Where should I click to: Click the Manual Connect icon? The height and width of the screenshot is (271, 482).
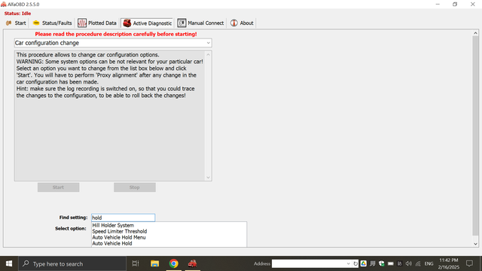(x=182, y=23)
